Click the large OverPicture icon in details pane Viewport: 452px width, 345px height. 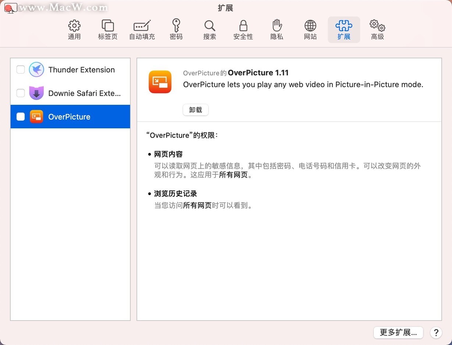pos(160,82)
